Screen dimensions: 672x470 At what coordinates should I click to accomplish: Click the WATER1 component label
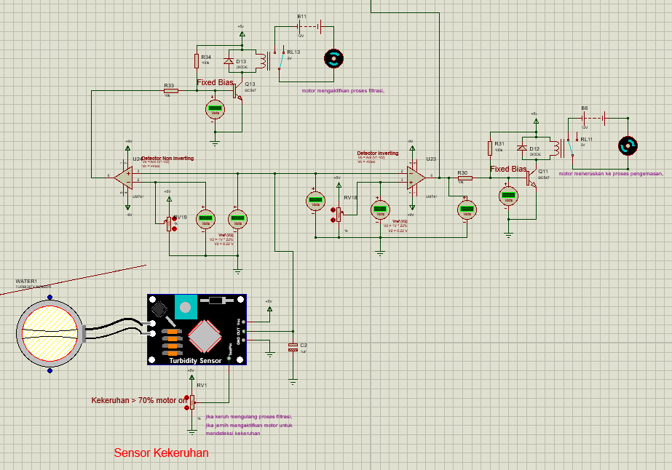click(x=26, y=282)
